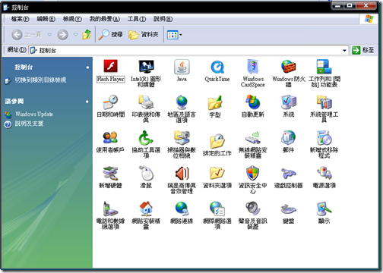Open the 編輯(E) menu
The width and height of the screenshot is (383, 273).
[46, 19]
